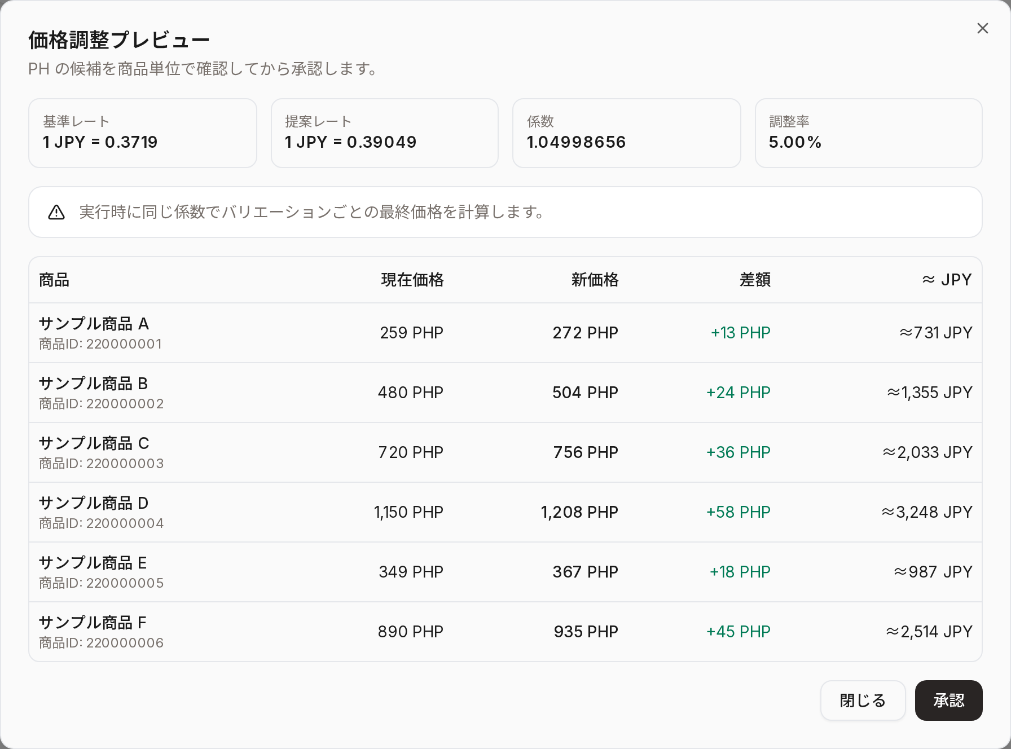
Task: Select the 調整率 5.00% card
Action: pyautogui.click(x=868, y=133)
